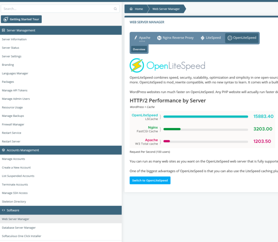Click the 15883.40 value
The height and width of the screenshot is (242, 278).
click(x=263, y=116)
